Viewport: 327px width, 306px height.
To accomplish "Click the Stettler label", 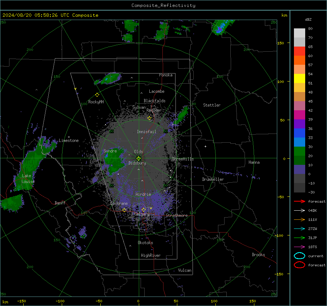I will (x=212, y=105).
